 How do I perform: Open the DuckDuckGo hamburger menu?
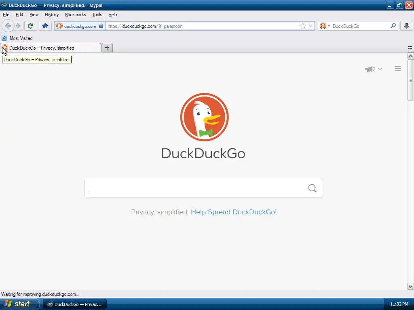point(398,69)
